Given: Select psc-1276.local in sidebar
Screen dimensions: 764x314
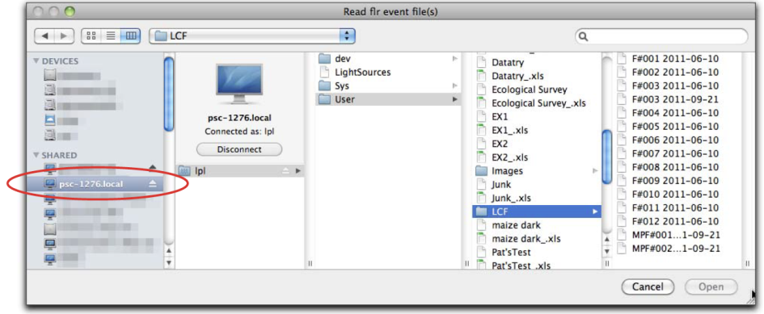Looking at the screenshot, I should click(x=96, y=183).
